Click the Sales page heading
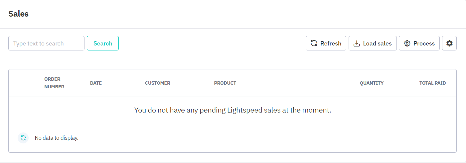This screenshot has width=466, height=163. tap(18, 14)
